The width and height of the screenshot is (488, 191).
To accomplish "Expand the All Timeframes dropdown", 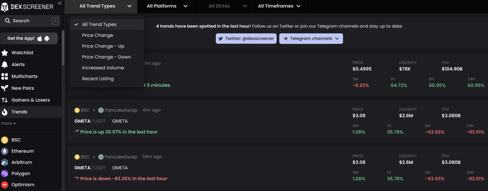I will point(279,6).
